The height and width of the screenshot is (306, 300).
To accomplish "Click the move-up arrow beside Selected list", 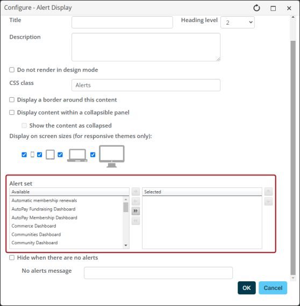I will pyautogui.click(x=268, y=192).
